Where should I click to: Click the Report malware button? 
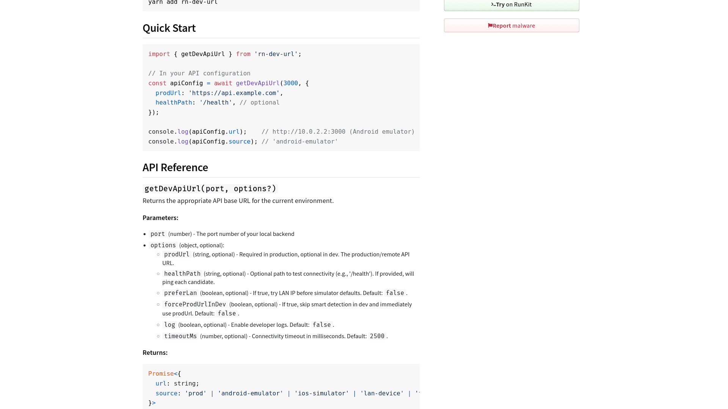pyautogui.click(x=511, y=25)
